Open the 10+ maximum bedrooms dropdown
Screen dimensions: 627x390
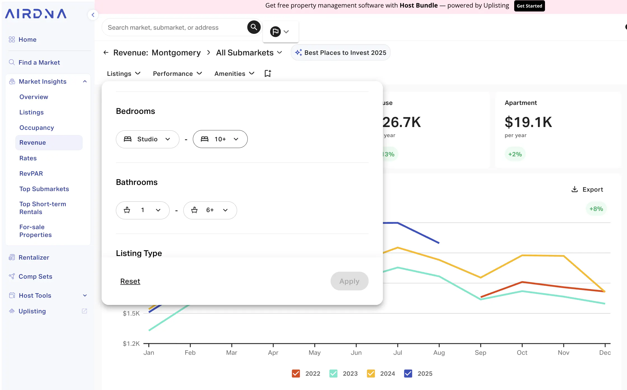point(220,139)
